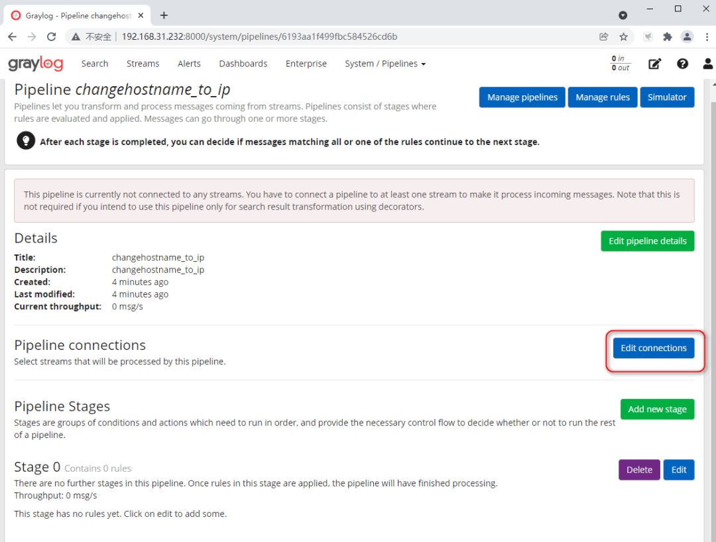The height and width of the screenshot is (542, 716).
Task: Reload the page
Action: [52, 36]
